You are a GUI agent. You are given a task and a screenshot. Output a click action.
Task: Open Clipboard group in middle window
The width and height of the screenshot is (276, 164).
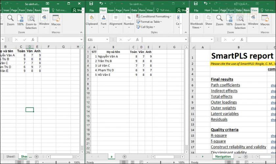92,21
